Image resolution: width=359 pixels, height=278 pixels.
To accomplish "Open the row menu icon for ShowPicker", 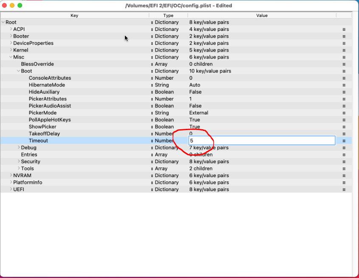I will click(x=344, y=127).
